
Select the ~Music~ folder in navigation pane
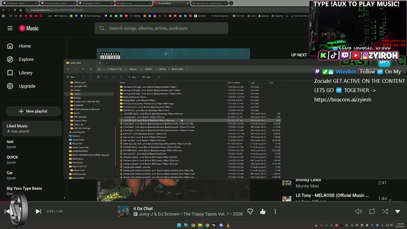pyautogui.click(x=89, y=94)
